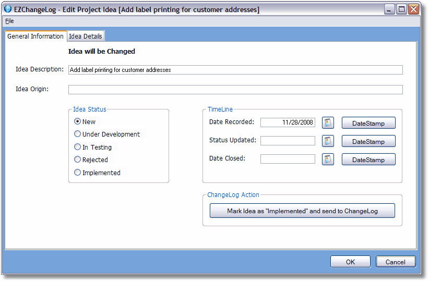This screenshot has width=429, height=282.
Task: Set idea status to In Testing
Action: [x=78, y=147]
